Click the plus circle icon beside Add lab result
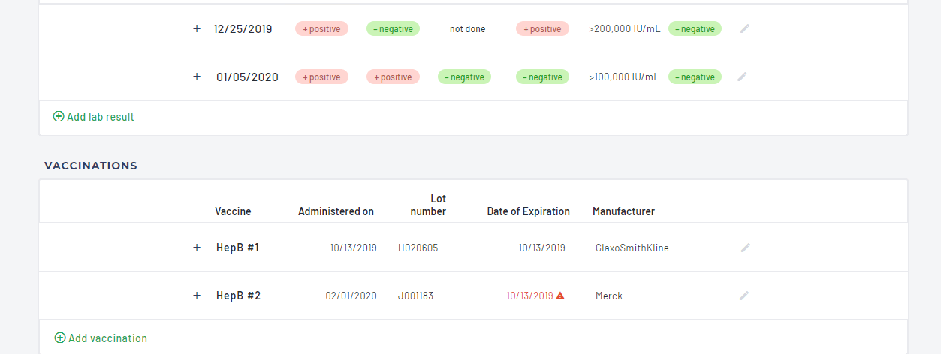This screenshot has width=941, height=354. pyautogui.click(x=59, y=117)
